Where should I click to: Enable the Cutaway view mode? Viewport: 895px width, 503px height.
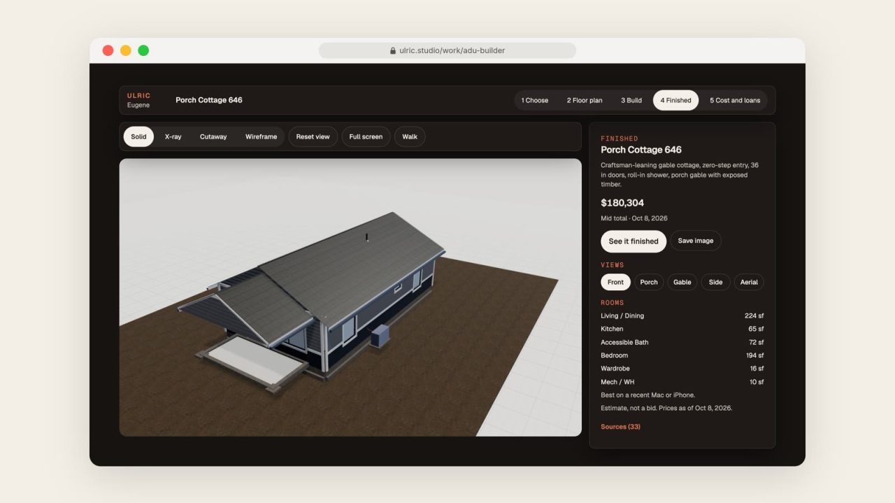pos(213,136)
